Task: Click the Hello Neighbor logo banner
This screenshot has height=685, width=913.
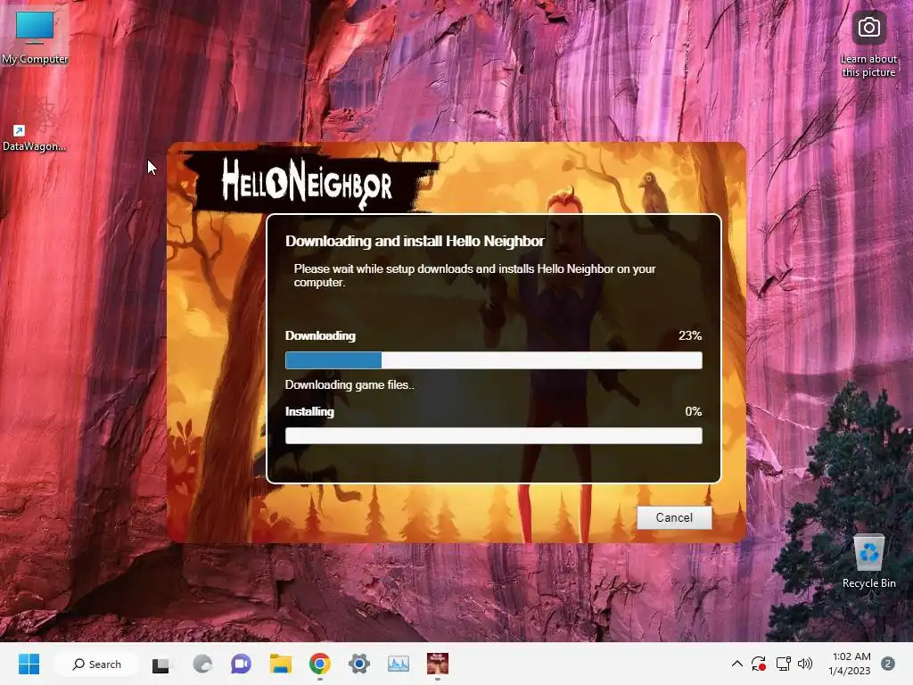Action: (308, 184)
